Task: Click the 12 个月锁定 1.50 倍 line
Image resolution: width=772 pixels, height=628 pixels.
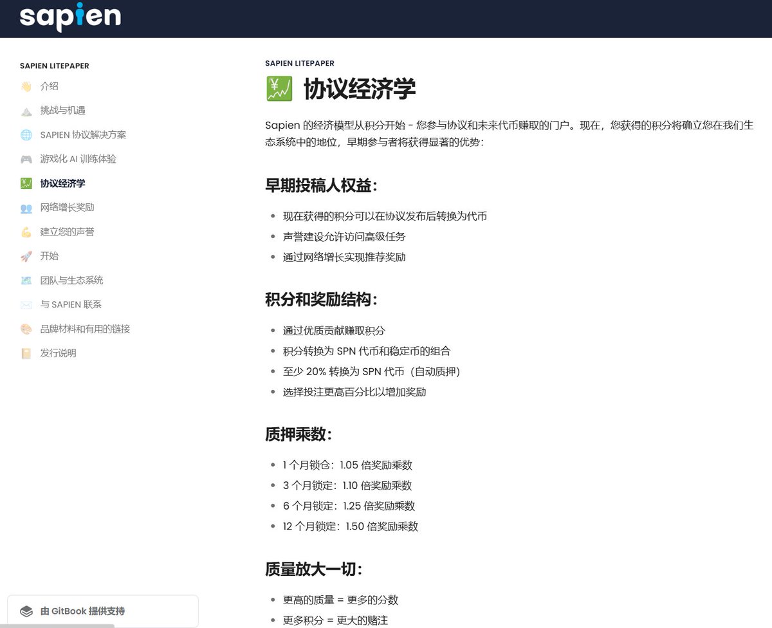Action: pos(351,526)
